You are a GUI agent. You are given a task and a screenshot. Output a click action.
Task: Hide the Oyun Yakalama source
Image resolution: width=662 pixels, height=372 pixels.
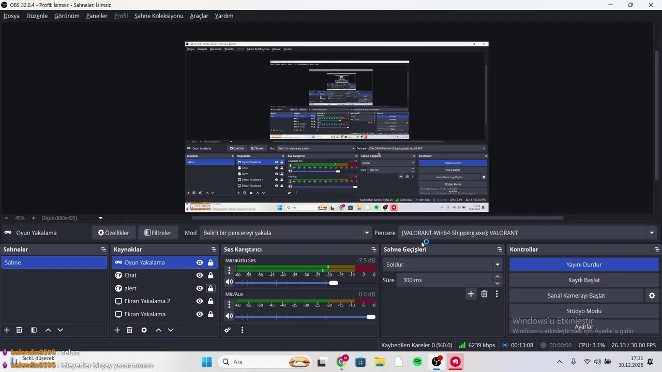(200, 262)
